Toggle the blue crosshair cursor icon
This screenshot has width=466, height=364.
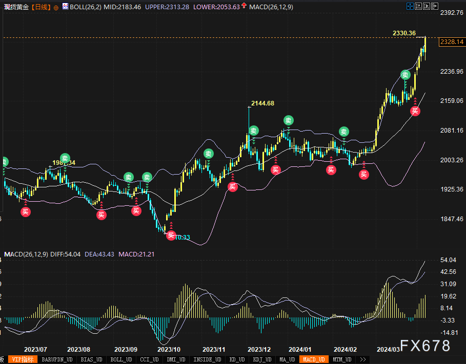pos(410,7)
